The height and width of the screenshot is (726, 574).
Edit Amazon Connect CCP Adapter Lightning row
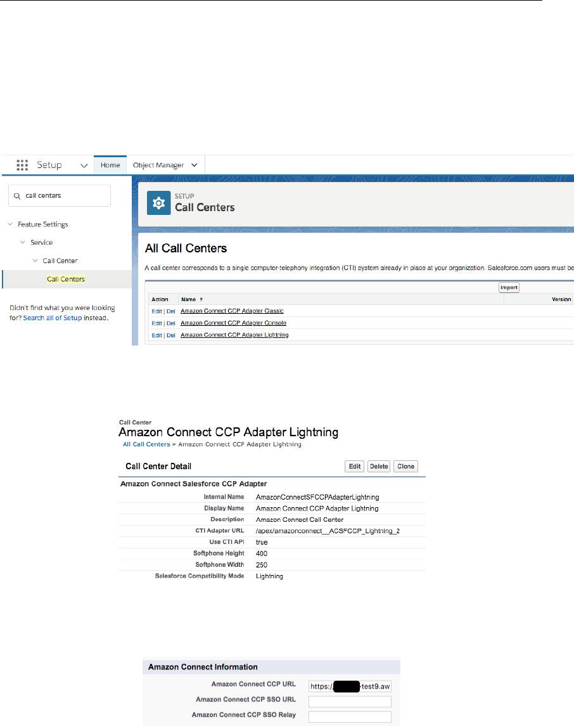click(156, 335)
